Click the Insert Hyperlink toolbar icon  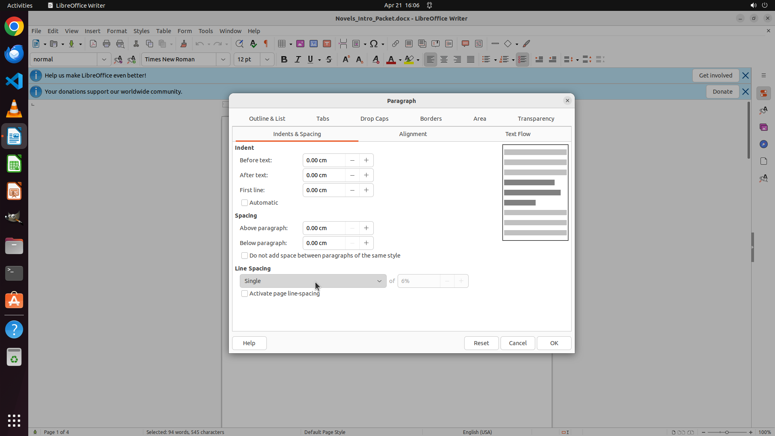[x=395, y=44]
